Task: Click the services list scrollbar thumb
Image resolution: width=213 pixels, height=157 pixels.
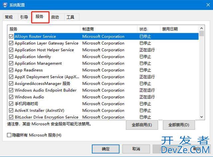Action: point(202,34)
